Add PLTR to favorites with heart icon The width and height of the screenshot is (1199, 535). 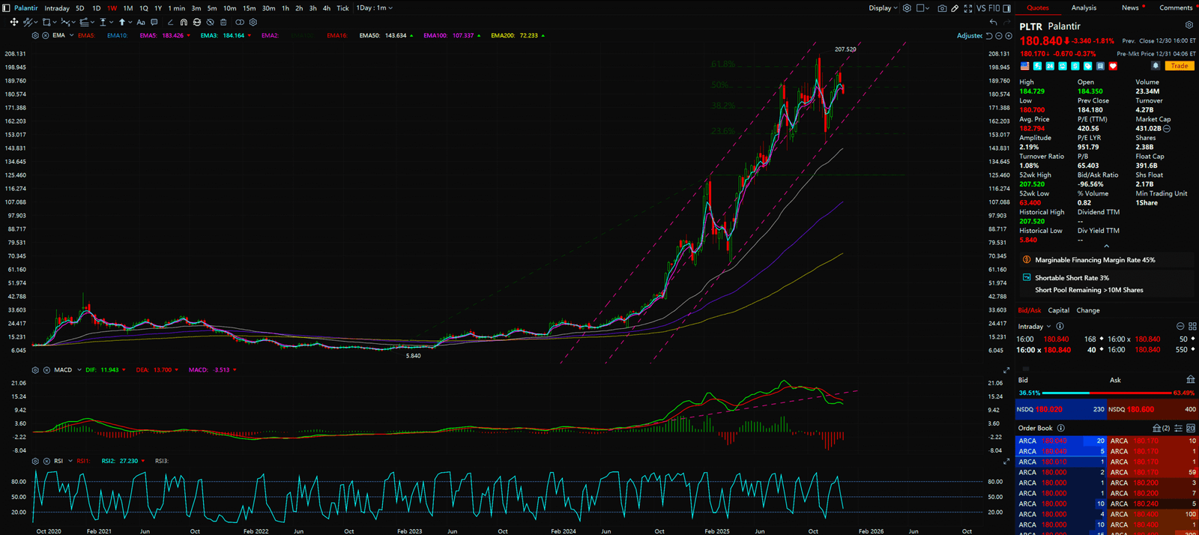click(x=1113, y=66)
